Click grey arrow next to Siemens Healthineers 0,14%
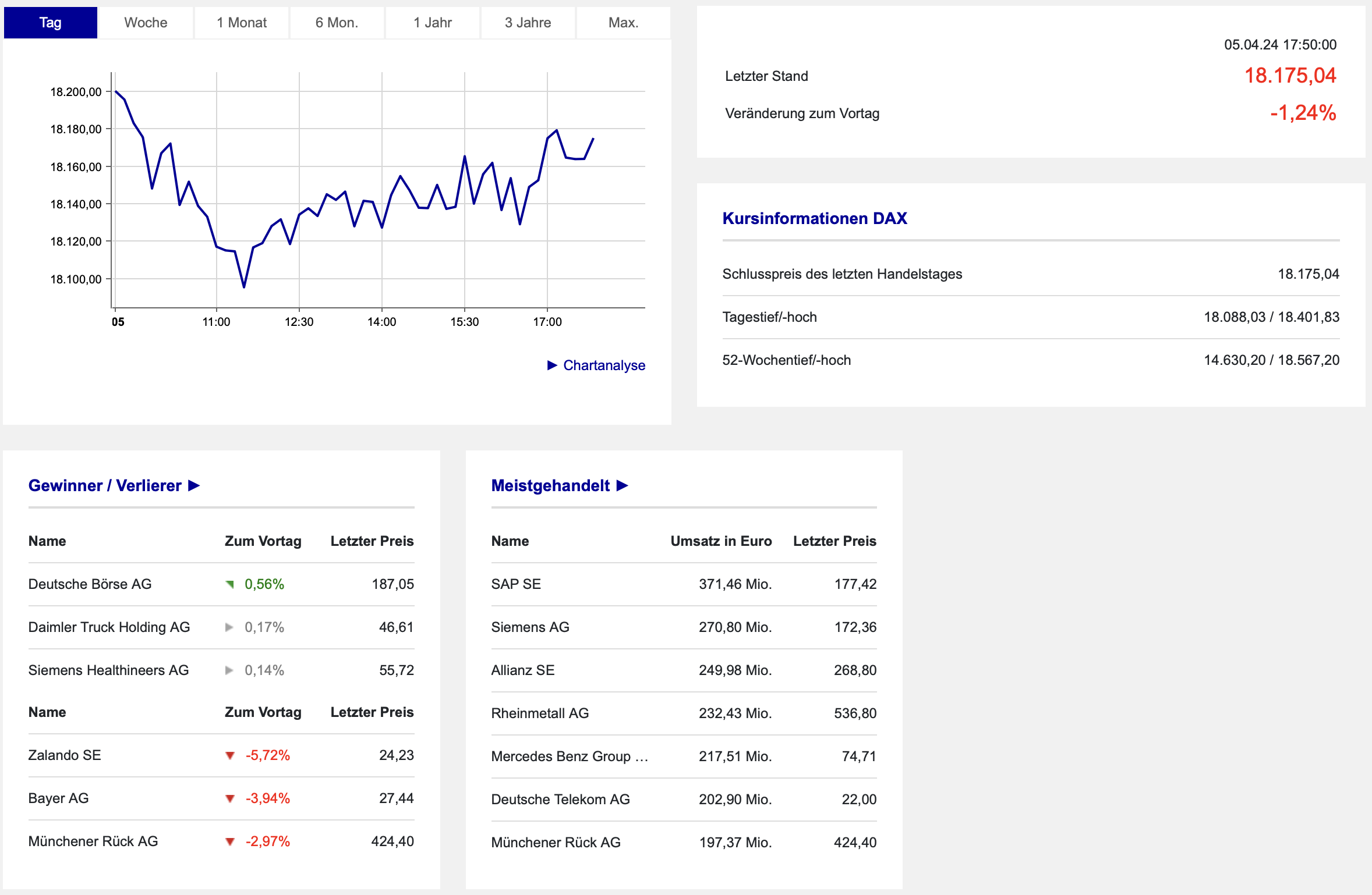Screen dimensions: 1372x895 (x=229, y=670)
